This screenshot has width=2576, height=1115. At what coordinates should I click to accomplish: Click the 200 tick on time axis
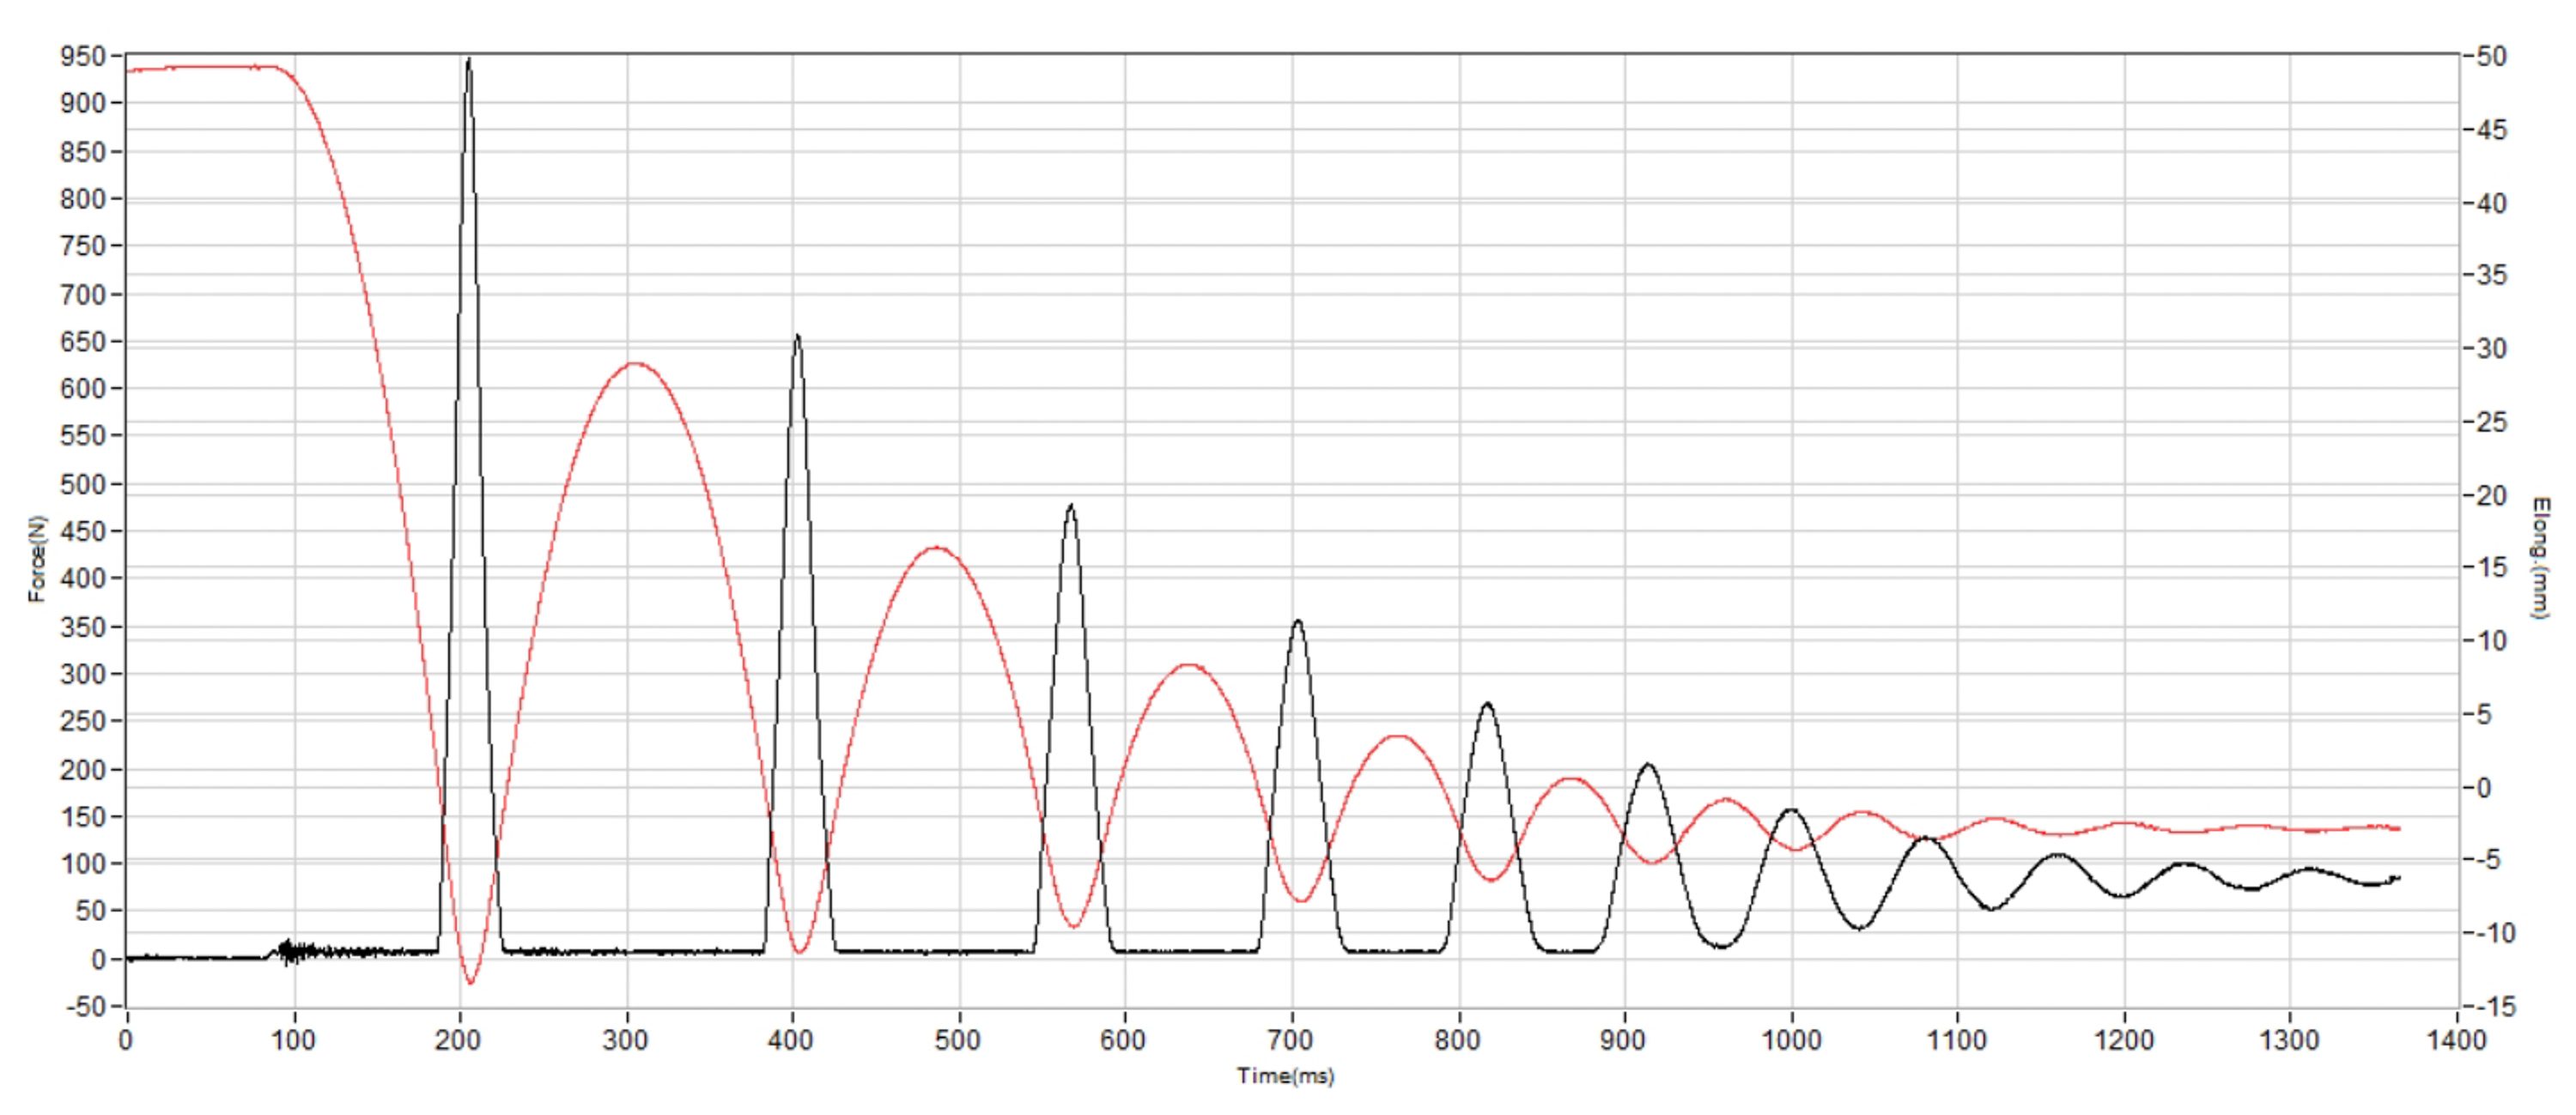click(459, 1040)
